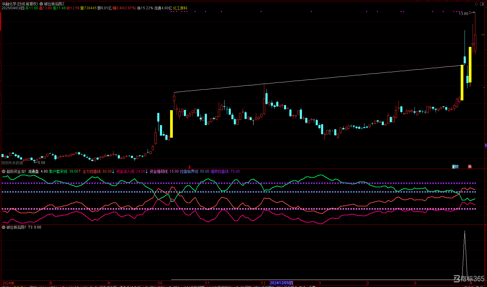Screen dimensions: 487x287
Task: Click the 化工原料 sector link
Action: (x=180, y=8)
